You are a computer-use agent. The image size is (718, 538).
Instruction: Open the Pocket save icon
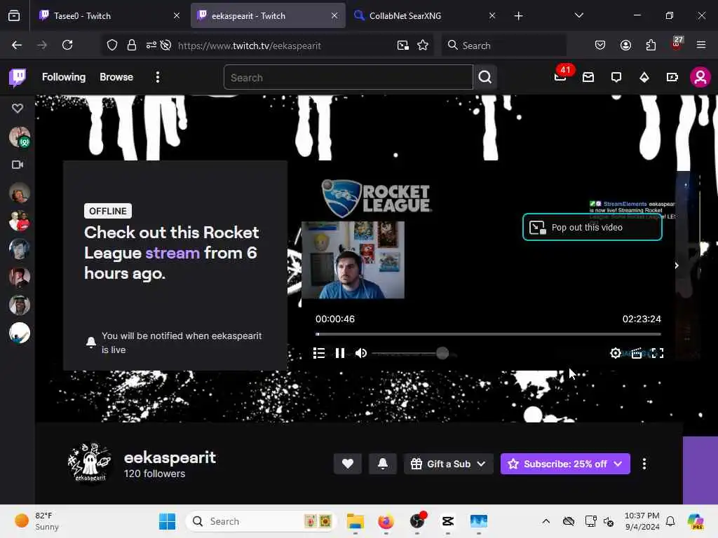click(x=600, y=45)
